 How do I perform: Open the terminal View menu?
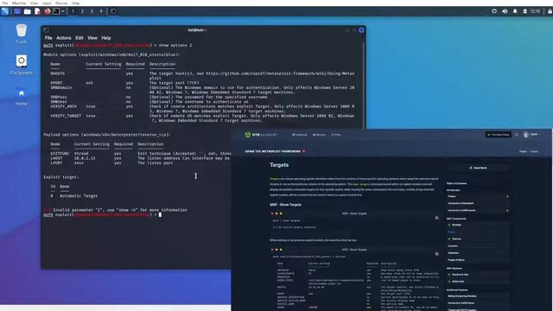(x=92, y=38)
